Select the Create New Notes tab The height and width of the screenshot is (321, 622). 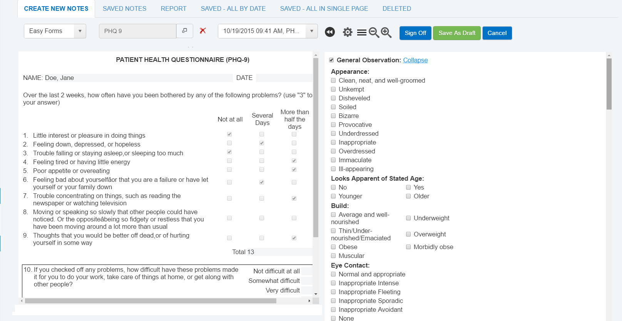click(56, 8)
